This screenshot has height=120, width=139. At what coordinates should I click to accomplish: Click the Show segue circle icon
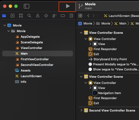pos(90,69)
